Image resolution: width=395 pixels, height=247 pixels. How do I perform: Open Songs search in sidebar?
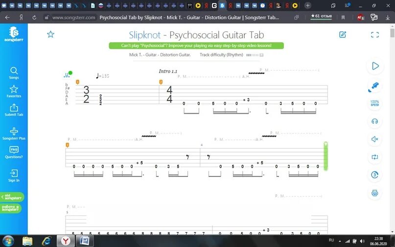click(14, 73)
